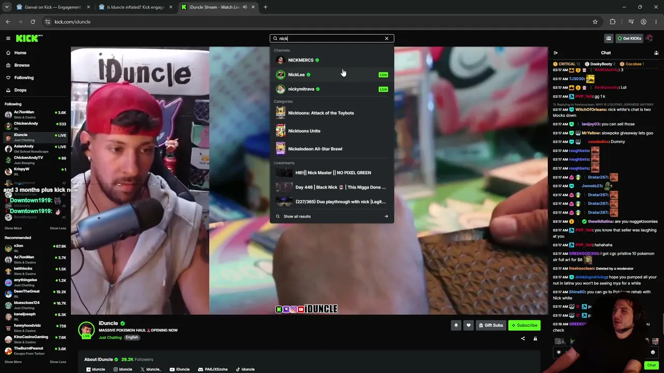Image resolution: width=664 pixels, height=373 pixels.
Task: Go to Home in the sidebar
Action: tap(20, 53)
